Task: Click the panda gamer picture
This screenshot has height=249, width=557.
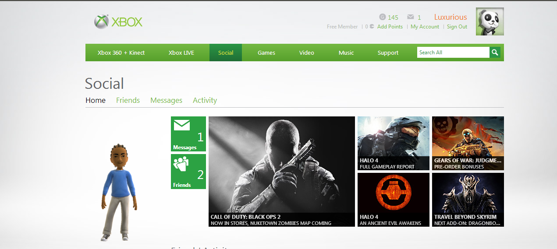Action: click(x=490, y=21)
